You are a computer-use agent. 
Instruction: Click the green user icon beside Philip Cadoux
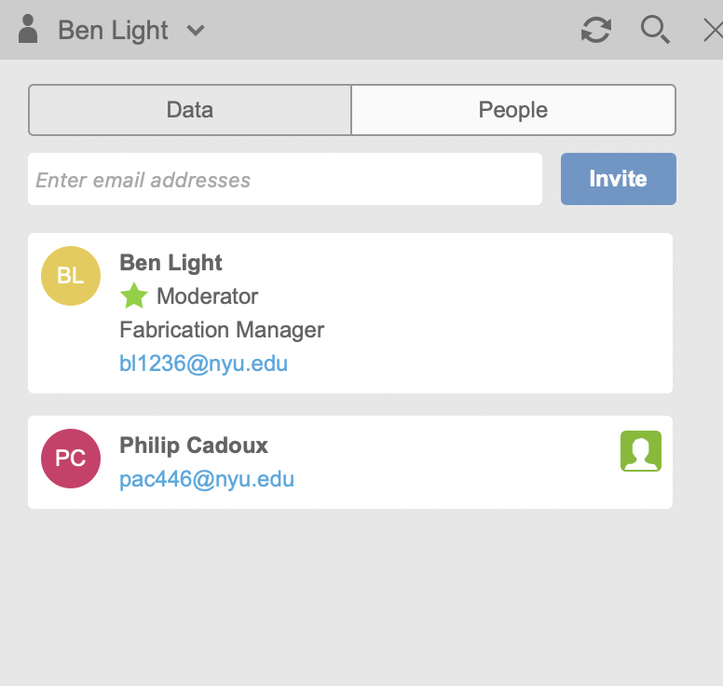[x=641, y=451]
